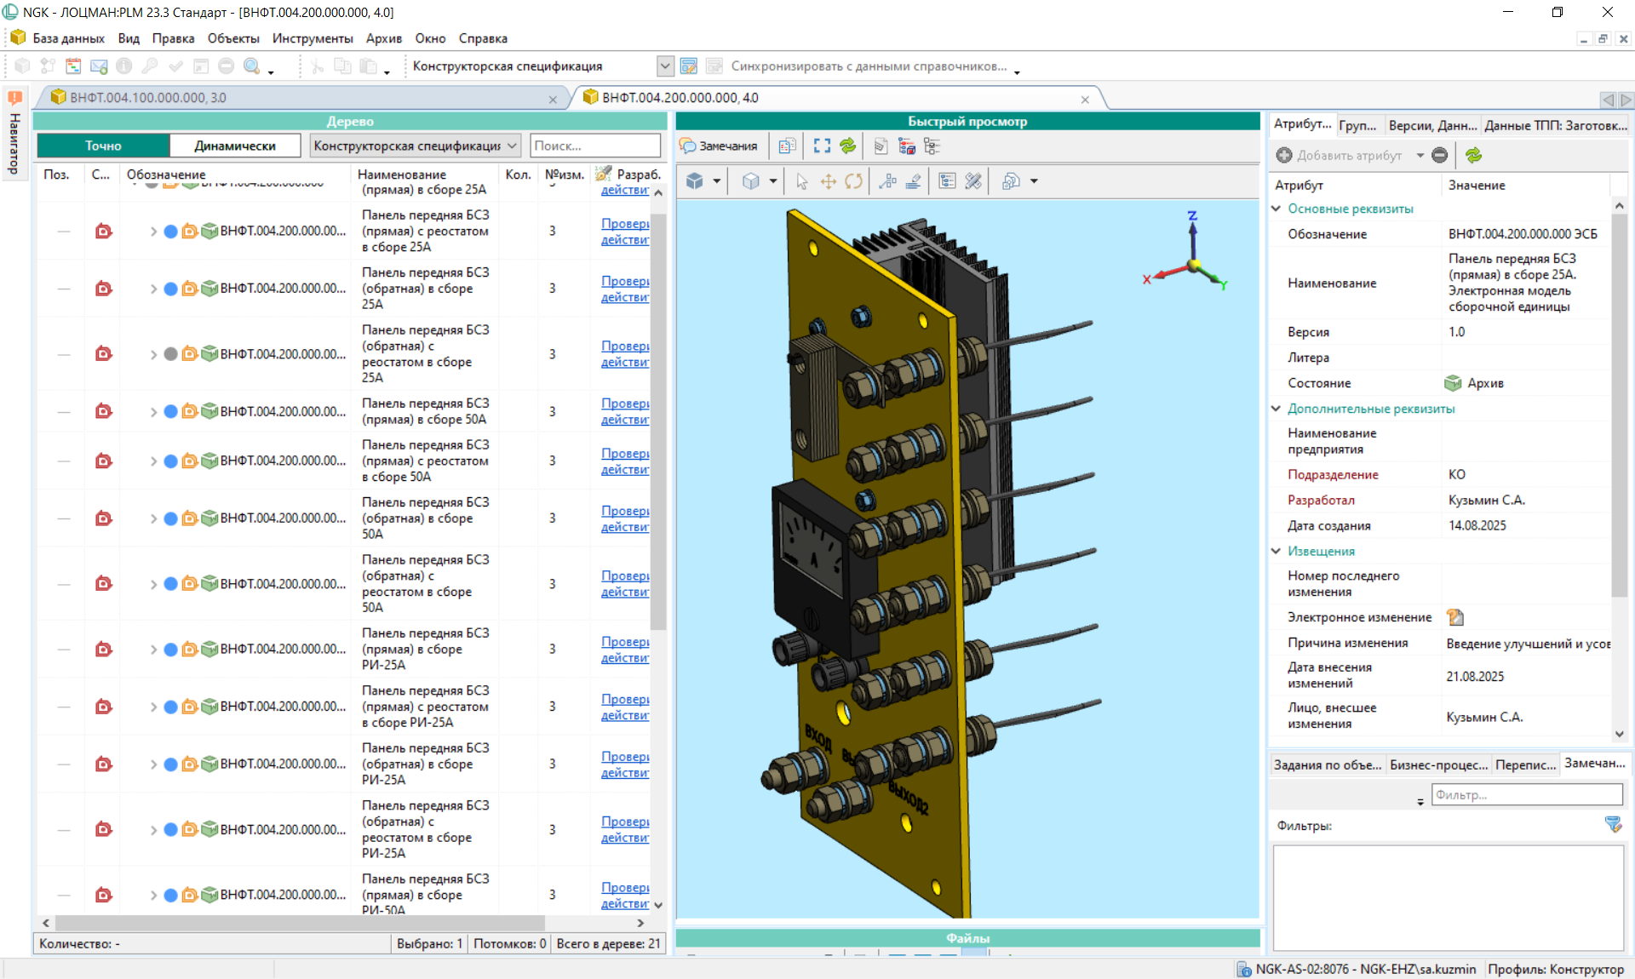Collapse the Основные реквизиты section
Viewport: 1635px width, 979px height.
pos(1276,209)
